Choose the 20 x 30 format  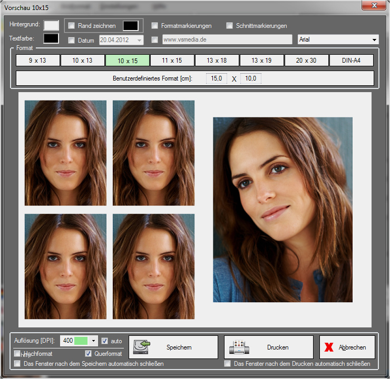tap(306, 61)
